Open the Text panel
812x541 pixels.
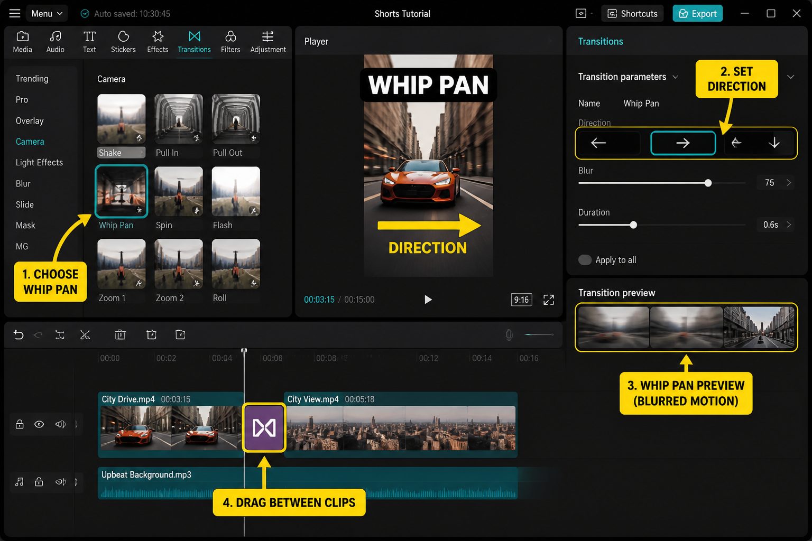[89, 42]
